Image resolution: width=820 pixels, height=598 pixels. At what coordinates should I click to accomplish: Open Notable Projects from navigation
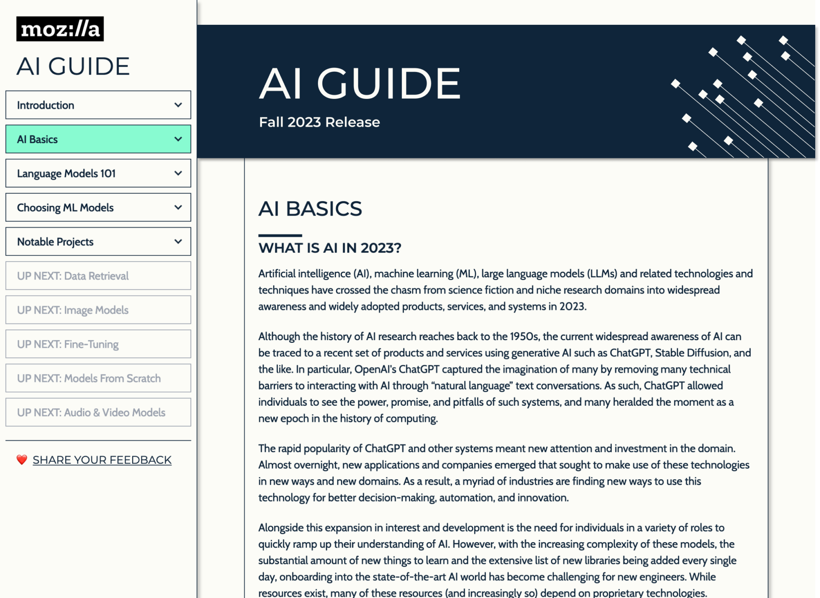[80, 241]
